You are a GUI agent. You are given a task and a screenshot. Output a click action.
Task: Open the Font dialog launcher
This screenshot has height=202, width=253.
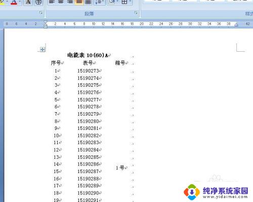pyautogui.click(x=41, y=13)
